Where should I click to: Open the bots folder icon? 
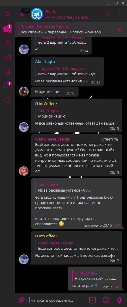pyautogui.click(x=7, y=72)
